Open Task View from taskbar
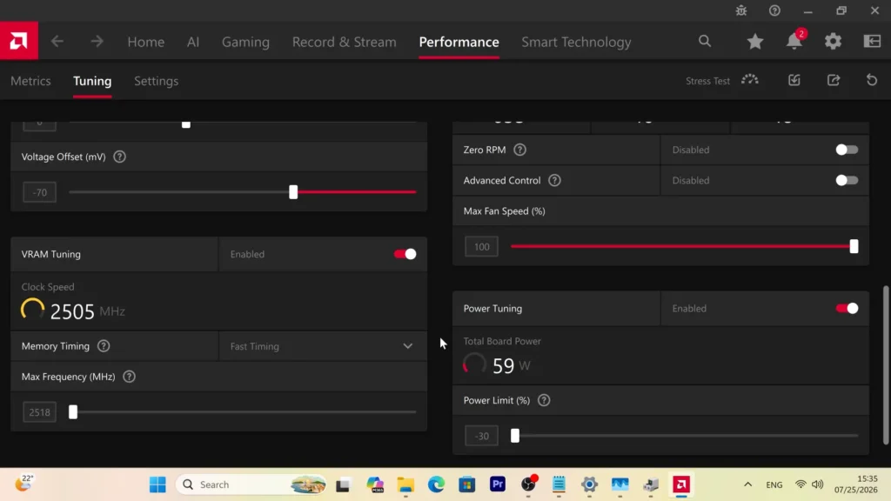891x501 pixels. click(343, 485)
